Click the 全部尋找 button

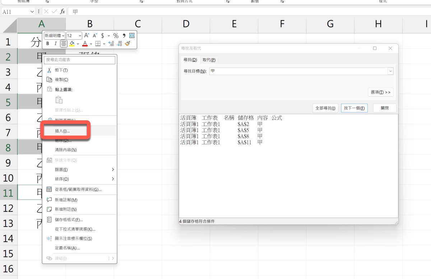tap(325, 108)
